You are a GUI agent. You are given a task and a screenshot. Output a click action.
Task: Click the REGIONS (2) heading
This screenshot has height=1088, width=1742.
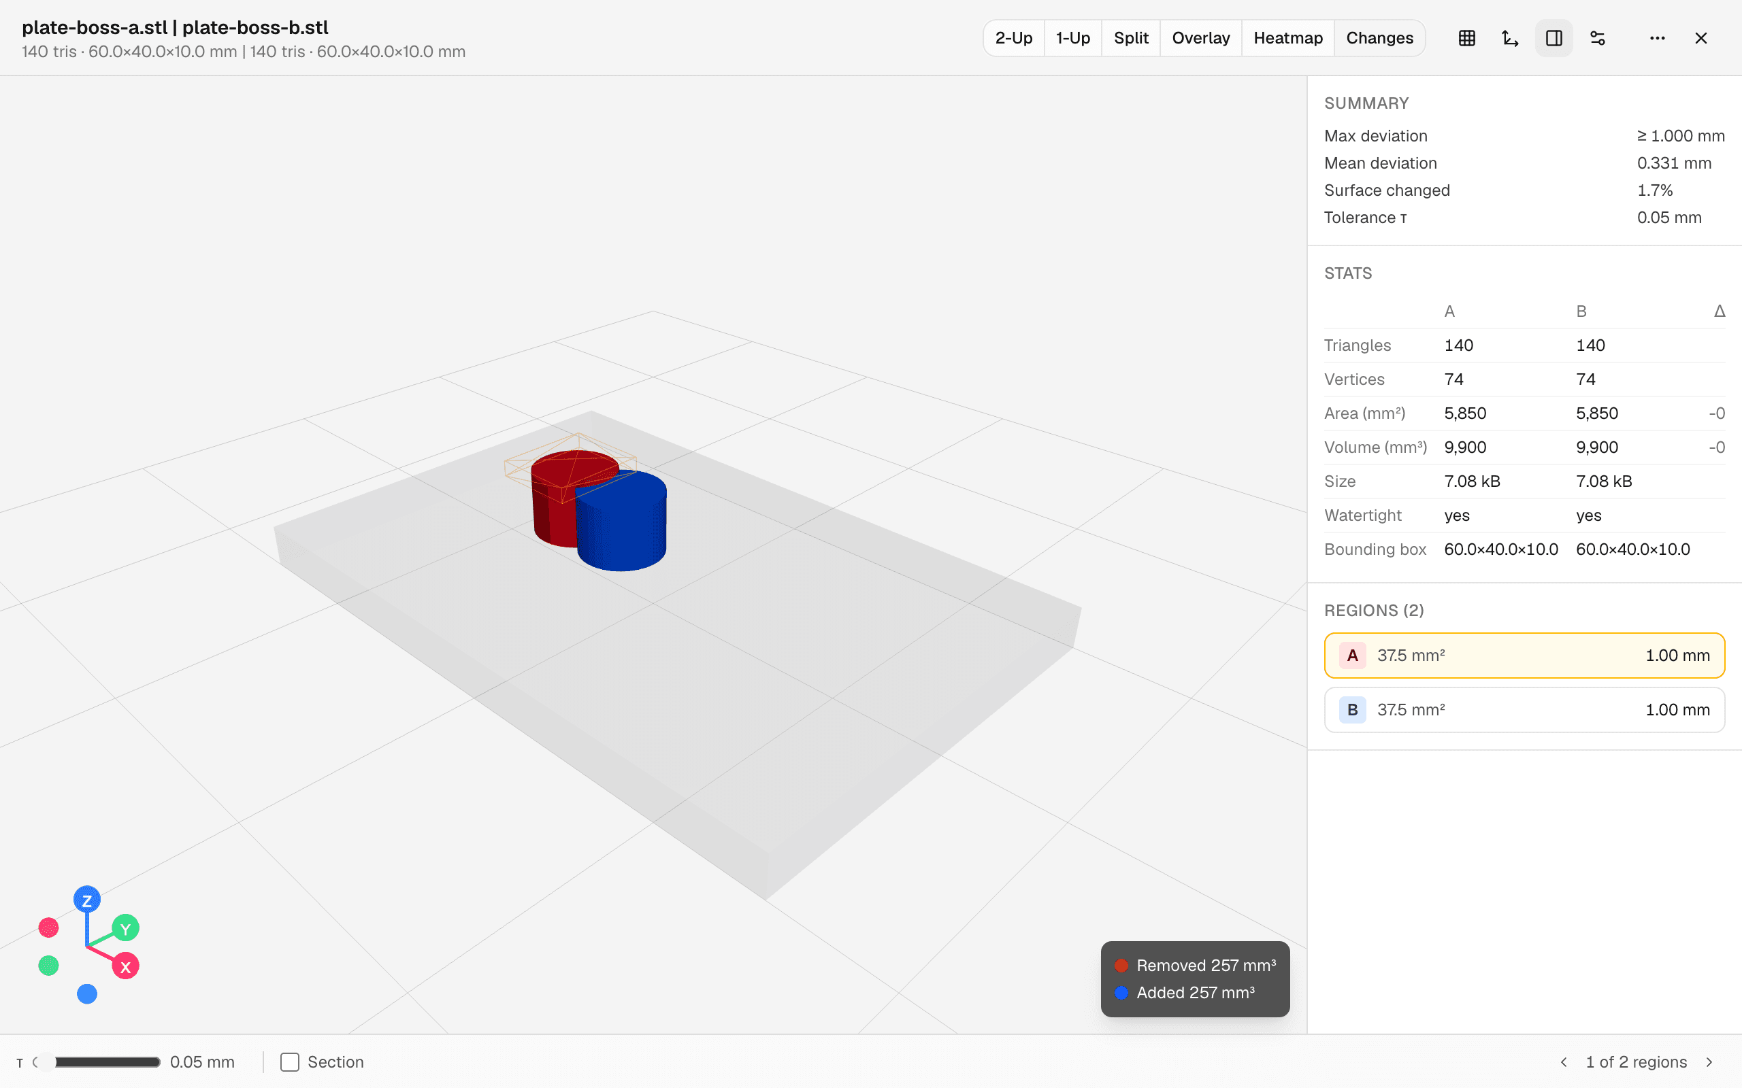pyautogui.click(x=1373, y=610)
